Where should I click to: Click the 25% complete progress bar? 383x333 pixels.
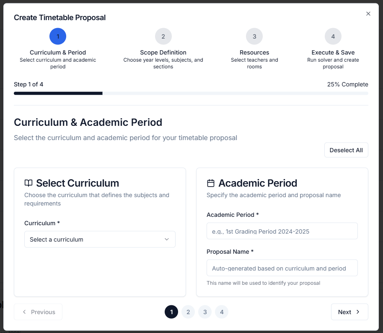(x=191, y=93)
